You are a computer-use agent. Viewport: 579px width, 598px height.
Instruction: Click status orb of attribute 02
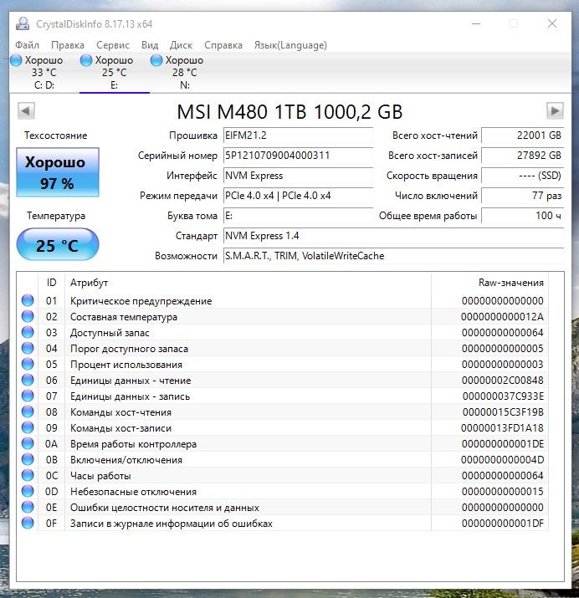pyautogui.click(x=28, y=316)
